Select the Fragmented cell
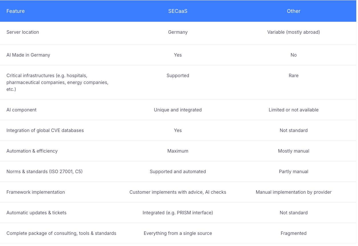This screenshot has width=358, height=246. click(x=294, y=233)
